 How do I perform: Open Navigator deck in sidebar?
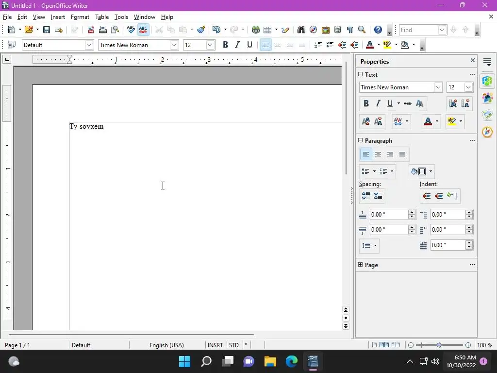pyautogui.click(x=487, y=132)
